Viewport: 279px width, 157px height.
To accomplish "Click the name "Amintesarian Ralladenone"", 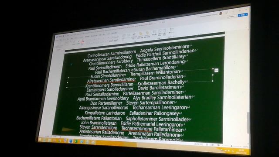I will tap(102, 132).
